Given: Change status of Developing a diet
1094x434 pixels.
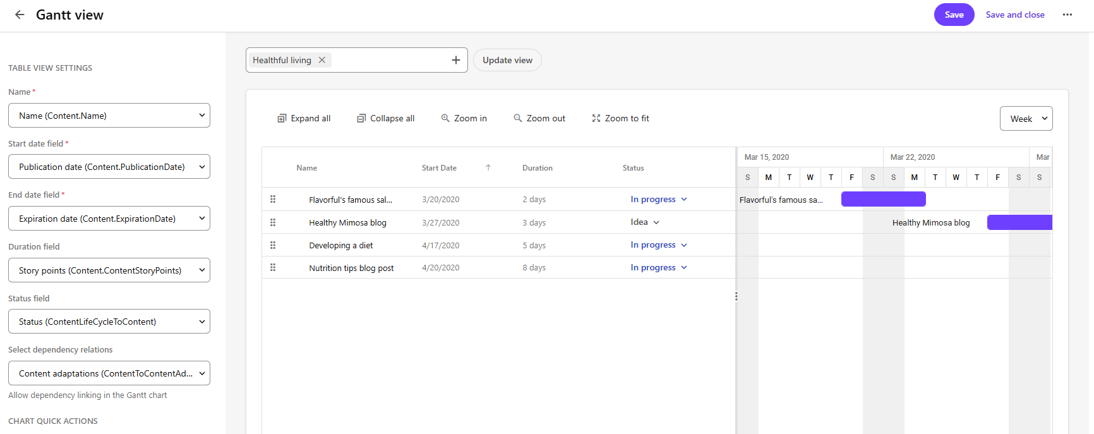Looking at the screenshot, I should (x=659, y=245).
